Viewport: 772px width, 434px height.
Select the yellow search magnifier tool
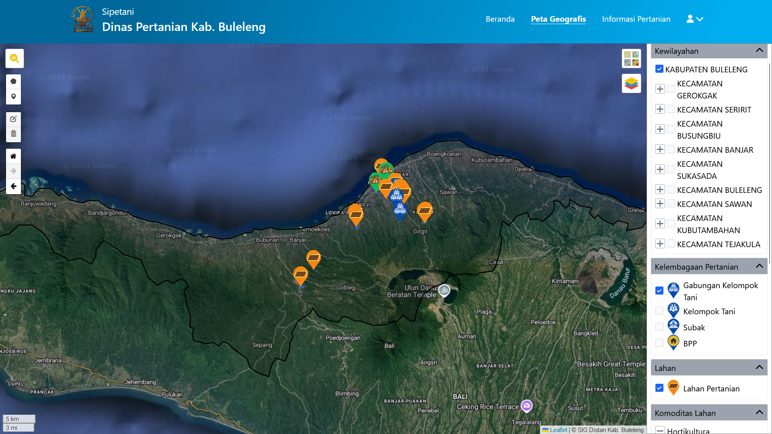[x=14, y=58]
